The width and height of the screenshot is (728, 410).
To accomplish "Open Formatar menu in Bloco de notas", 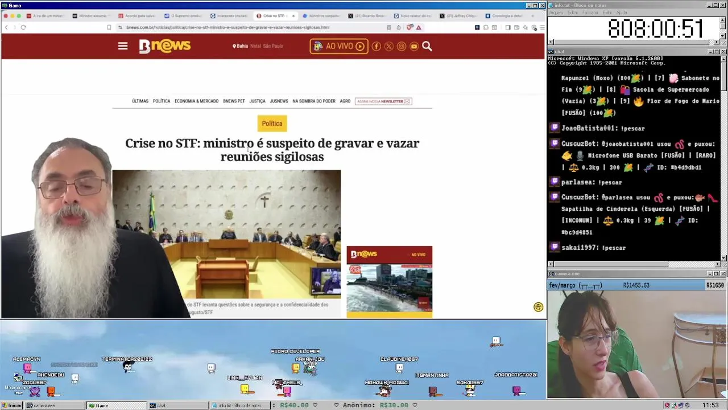I will (x=590, y=13).
